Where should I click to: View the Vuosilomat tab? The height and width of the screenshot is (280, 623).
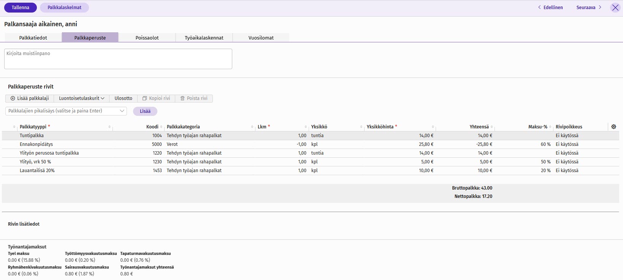point(261,38)
